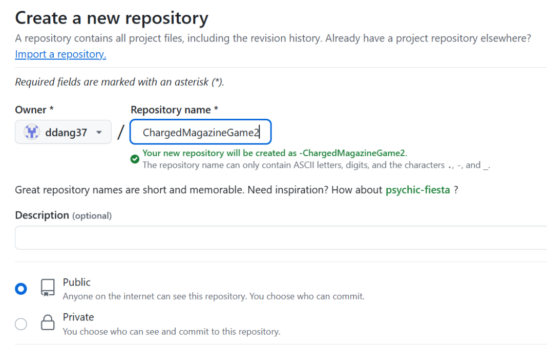Viewport: 547px width, 346px height.
Task: Click the ddang37 owner avatar icon
Action: 32,133
